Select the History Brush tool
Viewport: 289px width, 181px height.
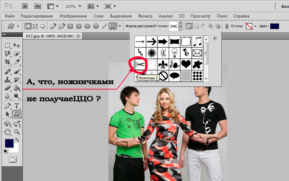click(x=17, y=80)
